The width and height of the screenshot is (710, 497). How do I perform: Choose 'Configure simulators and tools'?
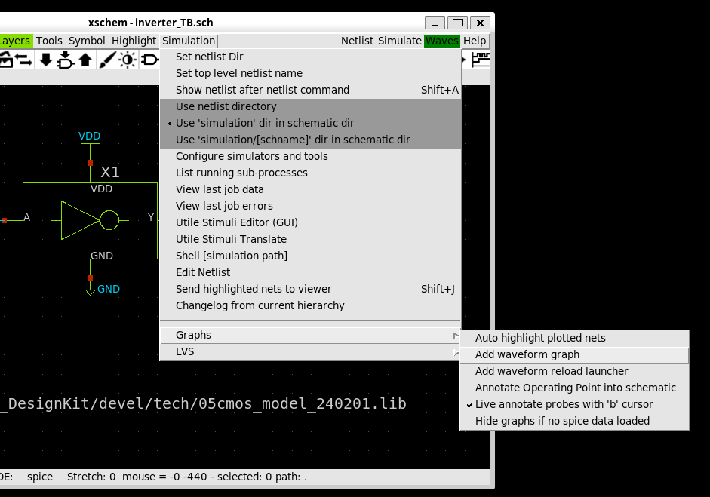point(311,156)
